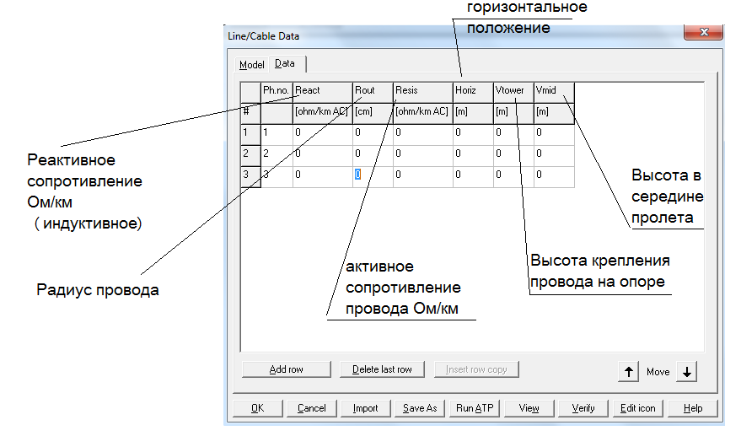Click the Save As button

click(420, 408)
